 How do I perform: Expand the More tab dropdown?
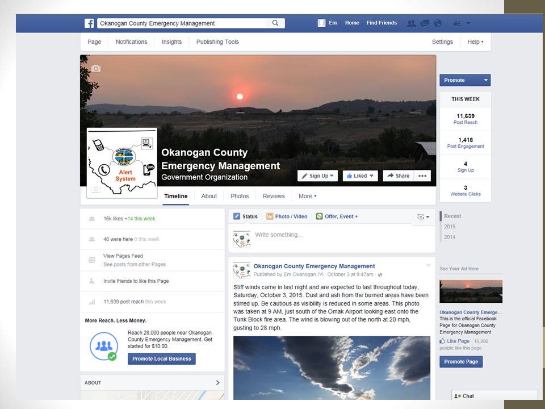coord(307,196)
